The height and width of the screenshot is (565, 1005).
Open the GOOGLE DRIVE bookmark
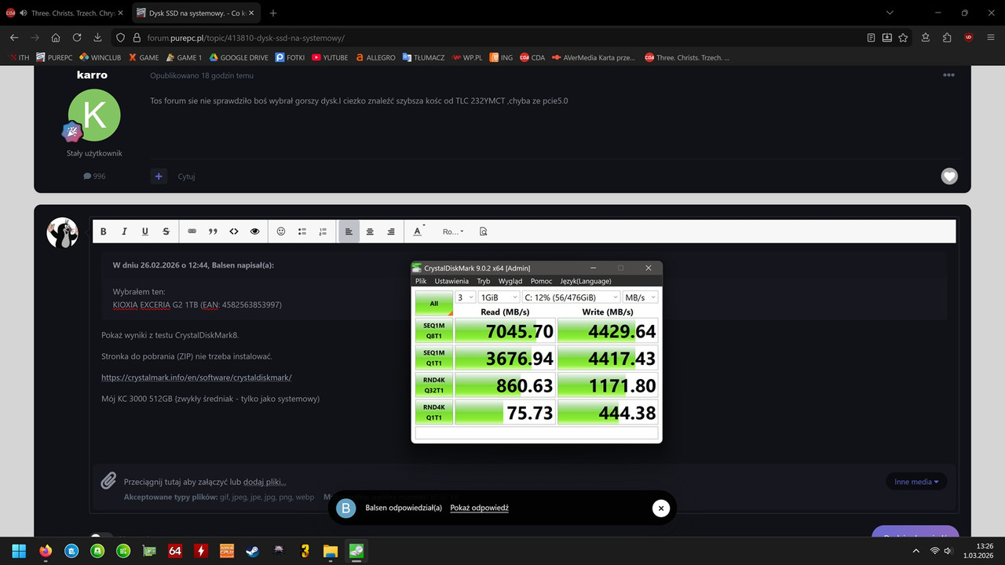click(238, 57)
